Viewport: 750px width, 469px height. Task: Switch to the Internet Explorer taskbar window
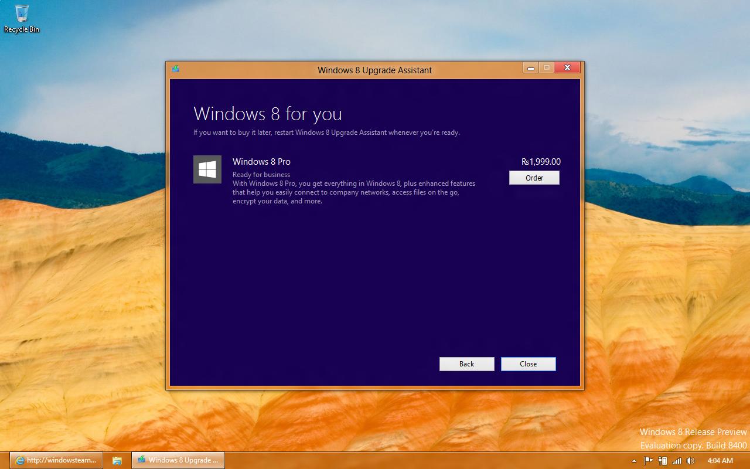pyautogui.click(x=56, y=460)
